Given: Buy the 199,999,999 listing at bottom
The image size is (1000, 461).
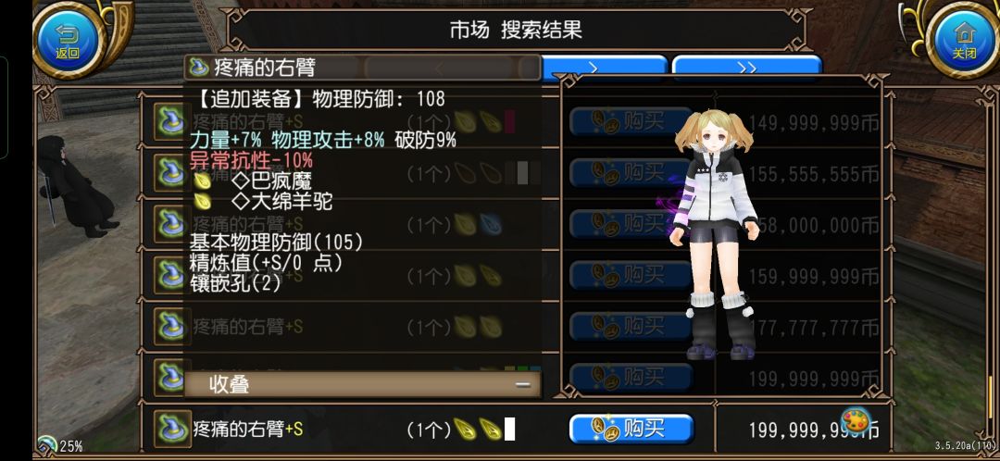Looking at the screenshot, I should coord(631,430).
